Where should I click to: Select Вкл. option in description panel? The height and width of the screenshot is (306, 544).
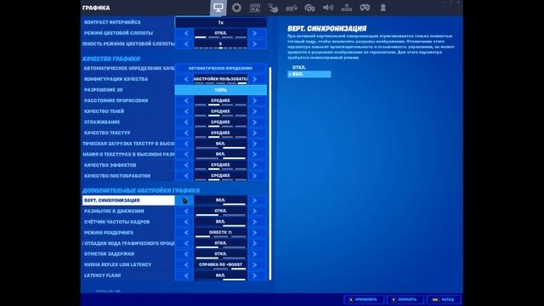[x=309, y=74]
